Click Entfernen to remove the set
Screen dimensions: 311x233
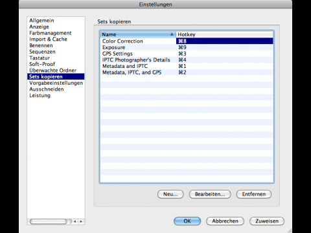click(254, 194)
